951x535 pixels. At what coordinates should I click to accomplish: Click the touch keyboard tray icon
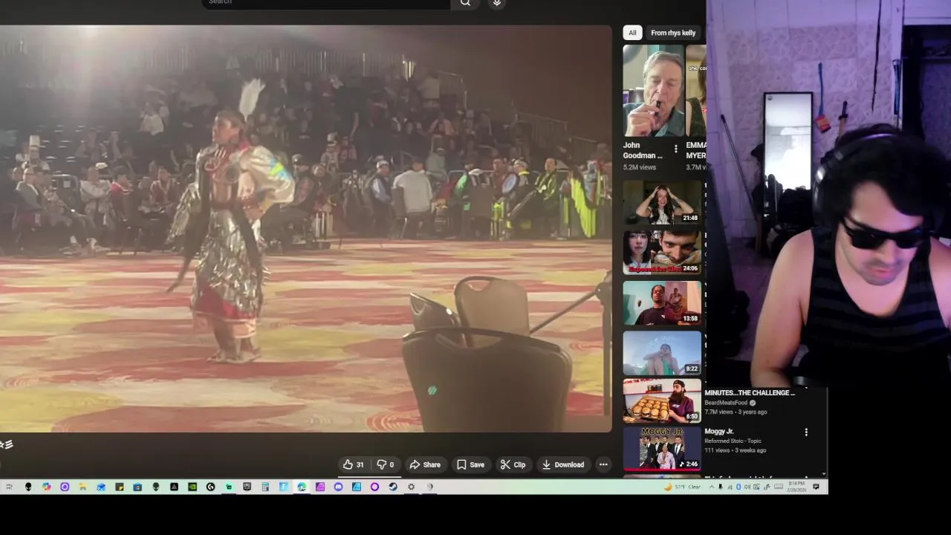pyautogui.click(x=779, y=487)
